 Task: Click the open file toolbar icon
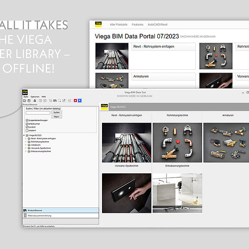pos(25,101)
